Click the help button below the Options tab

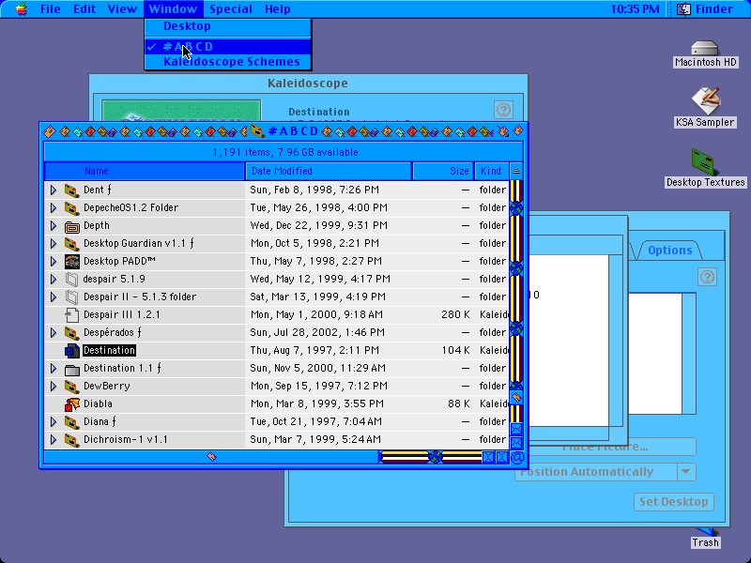pyautogui.click(x=707, y=277)
